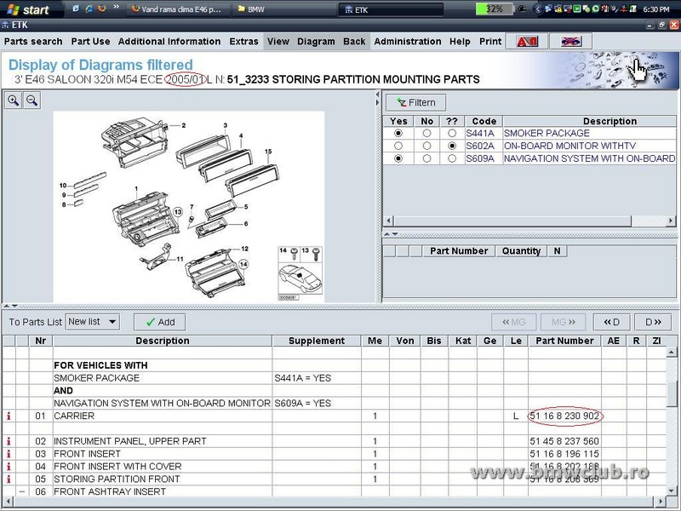Open the Administration menu
This screenshot has width=681, height=511.
[x=408, y=41]
